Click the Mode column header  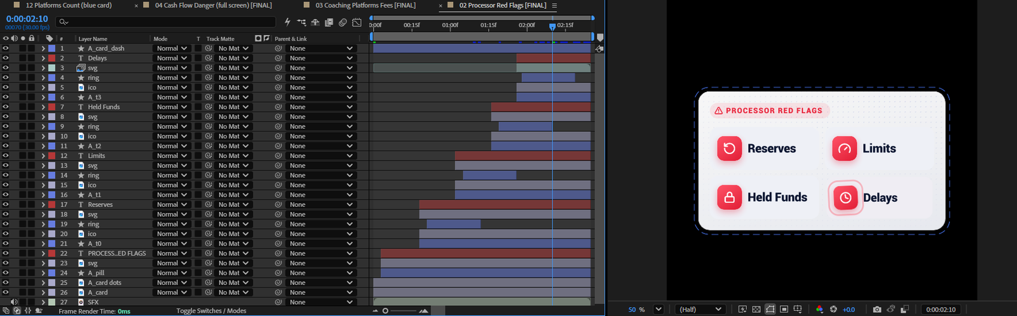pyautogui.click(x=160, y=39)
